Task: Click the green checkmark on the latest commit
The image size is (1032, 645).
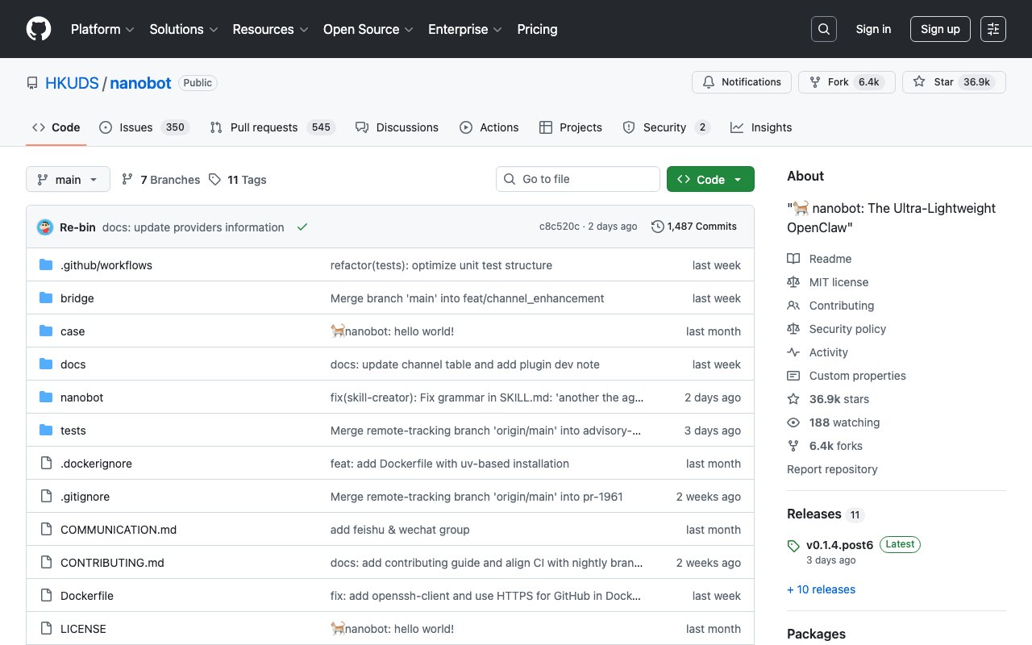Action: click(302, 227)
